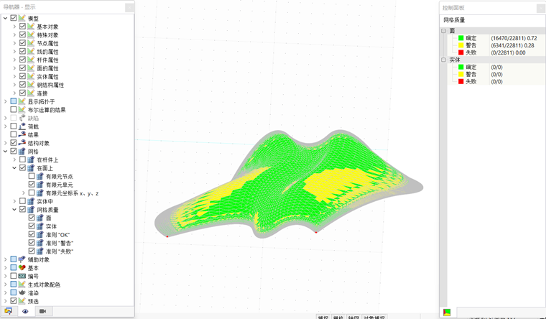Click the 模型 model tree icon

pos(22,18)
